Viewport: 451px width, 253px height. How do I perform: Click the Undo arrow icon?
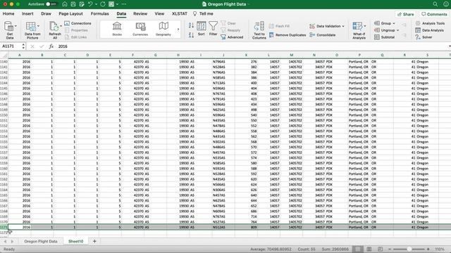point(90,4)
